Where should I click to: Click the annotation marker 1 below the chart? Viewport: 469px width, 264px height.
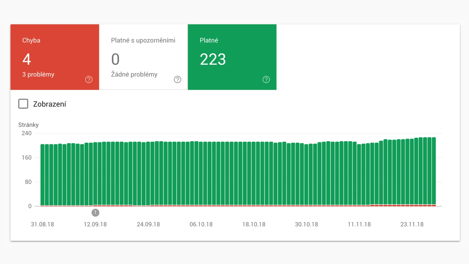point(95,213)
